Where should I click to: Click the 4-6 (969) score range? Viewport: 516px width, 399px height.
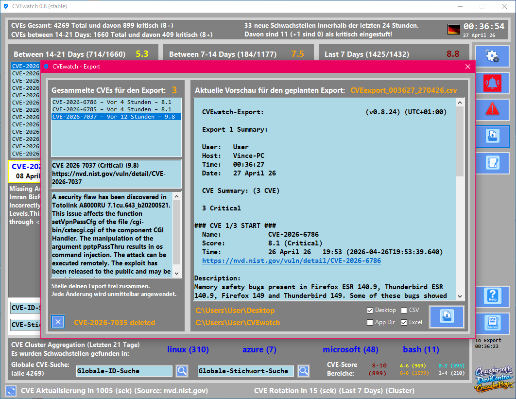click(x=413, y=366)
